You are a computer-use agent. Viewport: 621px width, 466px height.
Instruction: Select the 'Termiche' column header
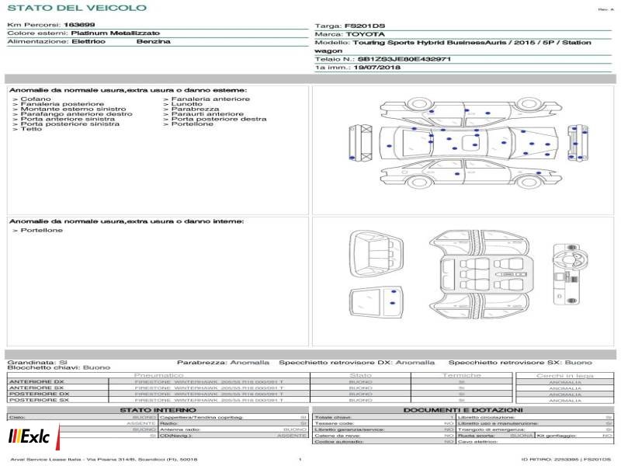tap(461, 375)
